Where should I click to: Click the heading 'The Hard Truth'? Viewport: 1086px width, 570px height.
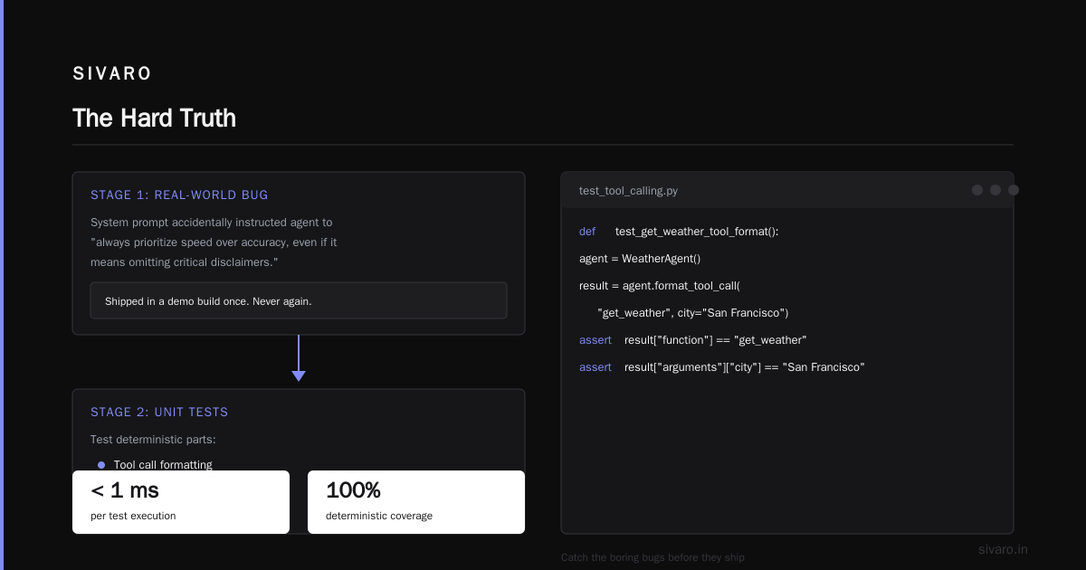pos(154,119)
